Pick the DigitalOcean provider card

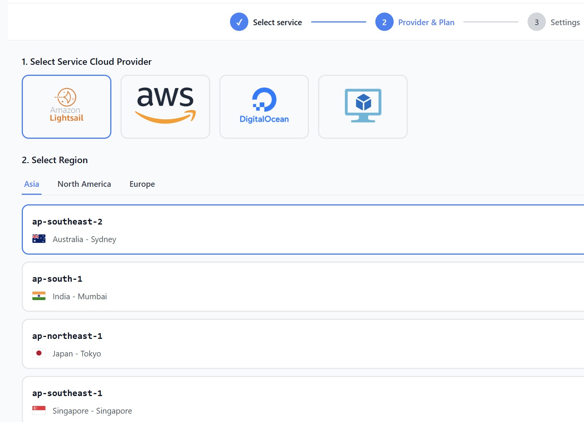(264, 107)
